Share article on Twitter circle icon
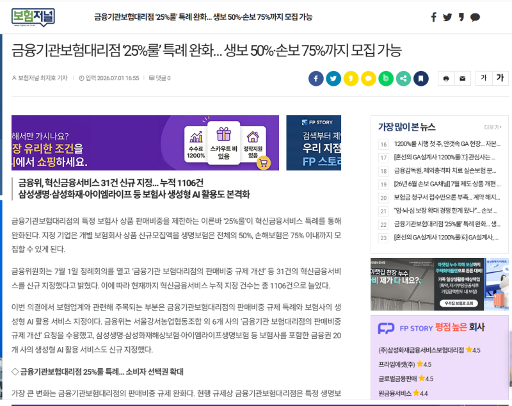The image size is (512, 406). tap(333, 79)
